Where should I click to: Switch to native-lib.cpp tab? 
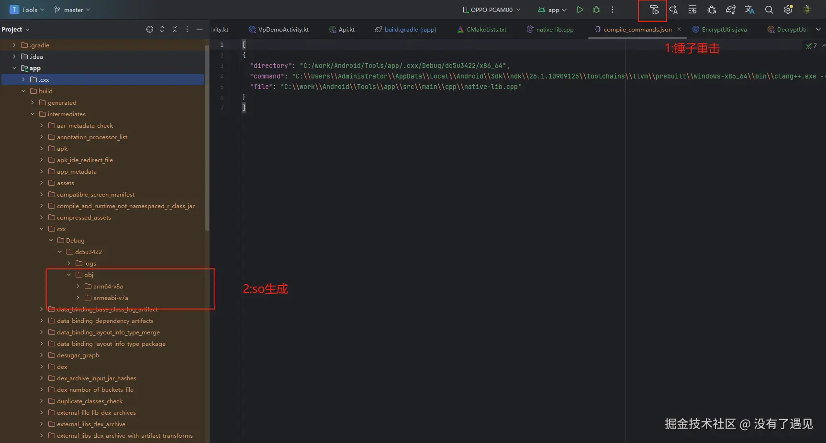(x=550, y=29)
